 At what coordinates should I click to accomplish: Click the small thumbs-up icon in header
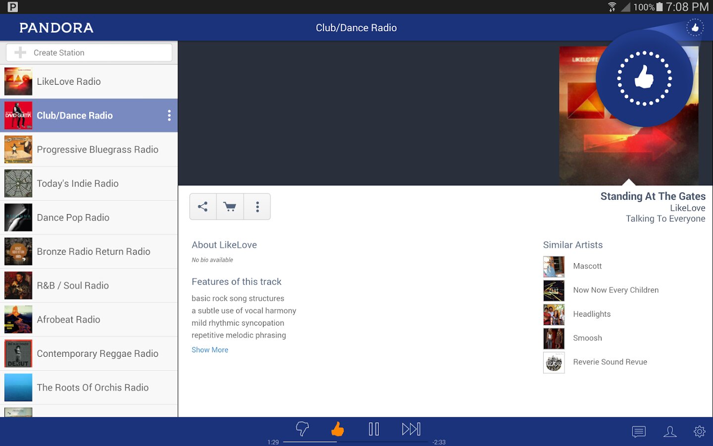pos(695,28)
